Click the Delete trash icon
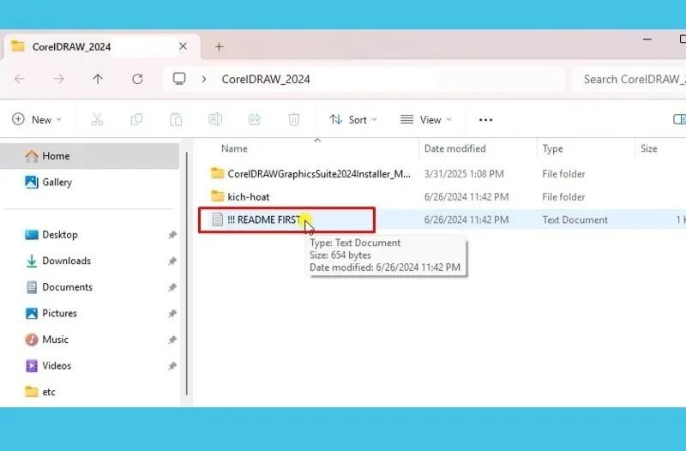The image size is (686, 451). pyautogui.click(x=294, y=119)
